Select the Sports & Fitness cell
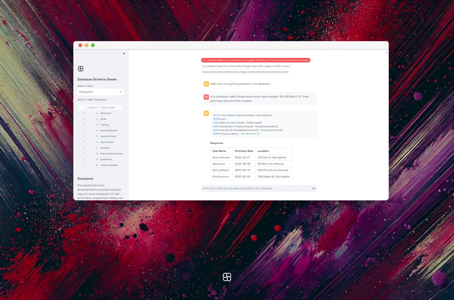This screenshot has width=454, height=300. [111, 136]
